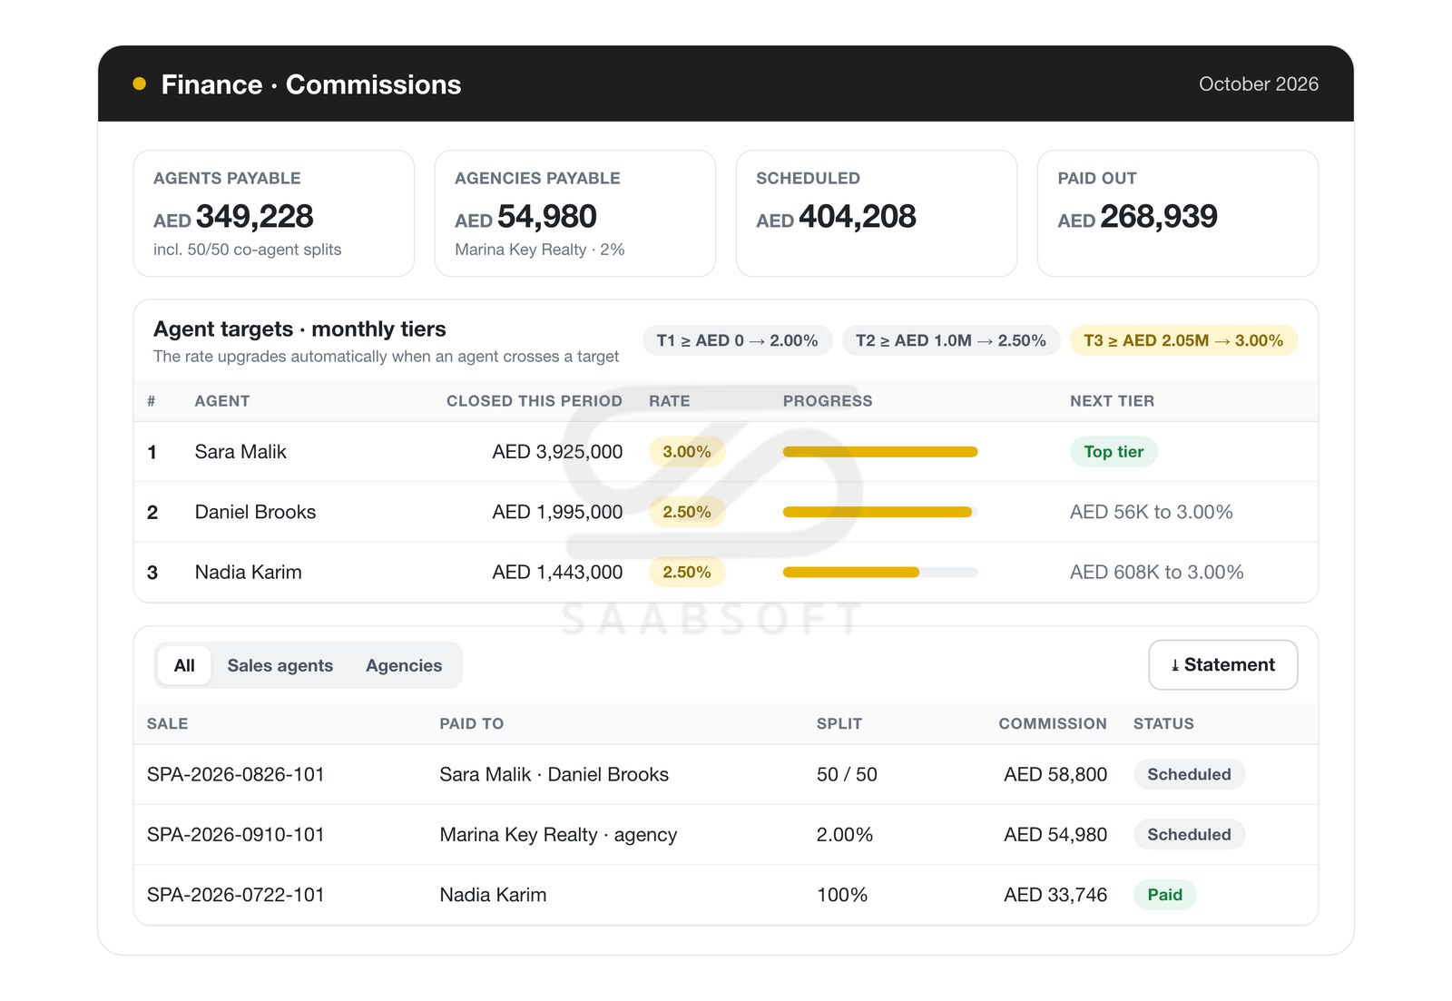Click the October 2026 period label

(1258, 83)
